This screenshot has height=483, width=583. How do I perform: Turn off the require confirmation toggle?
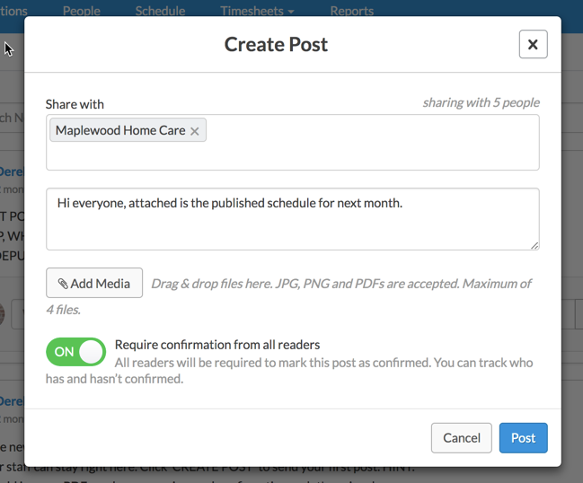pos(75,352)
